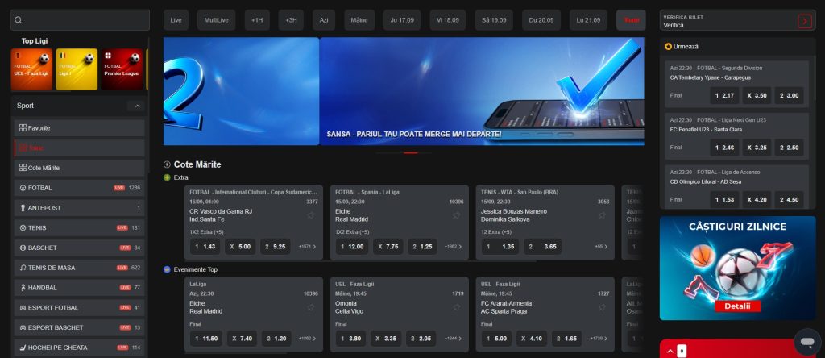Click the active red carousel indicator
This screenshot has width=825, height=358.
pyautogui.click(x=411, y=152)
